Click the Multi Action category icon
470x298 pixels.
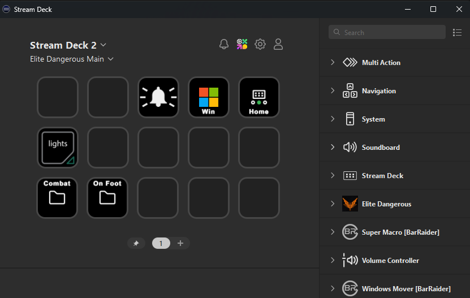(x=350, y=62)
